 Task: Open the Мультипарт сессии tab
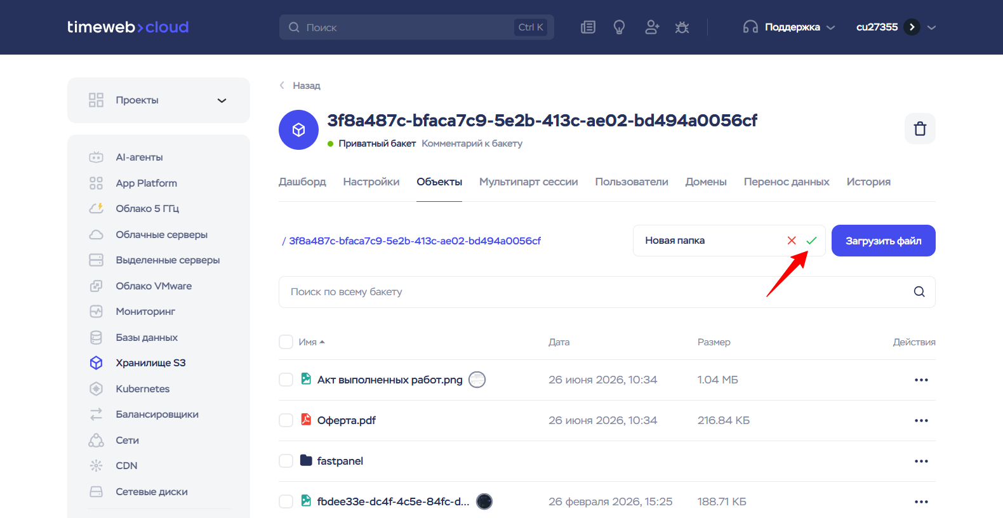(x=528, y=182)
